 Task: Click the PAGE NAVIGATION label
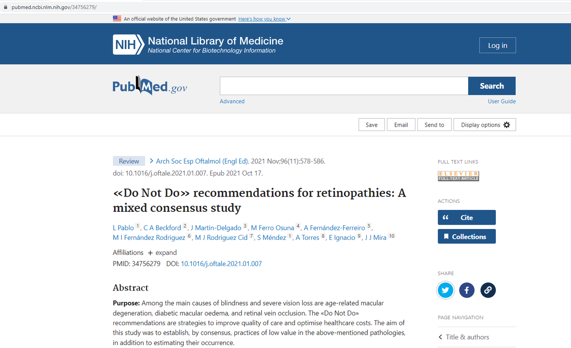coord(461,318)
